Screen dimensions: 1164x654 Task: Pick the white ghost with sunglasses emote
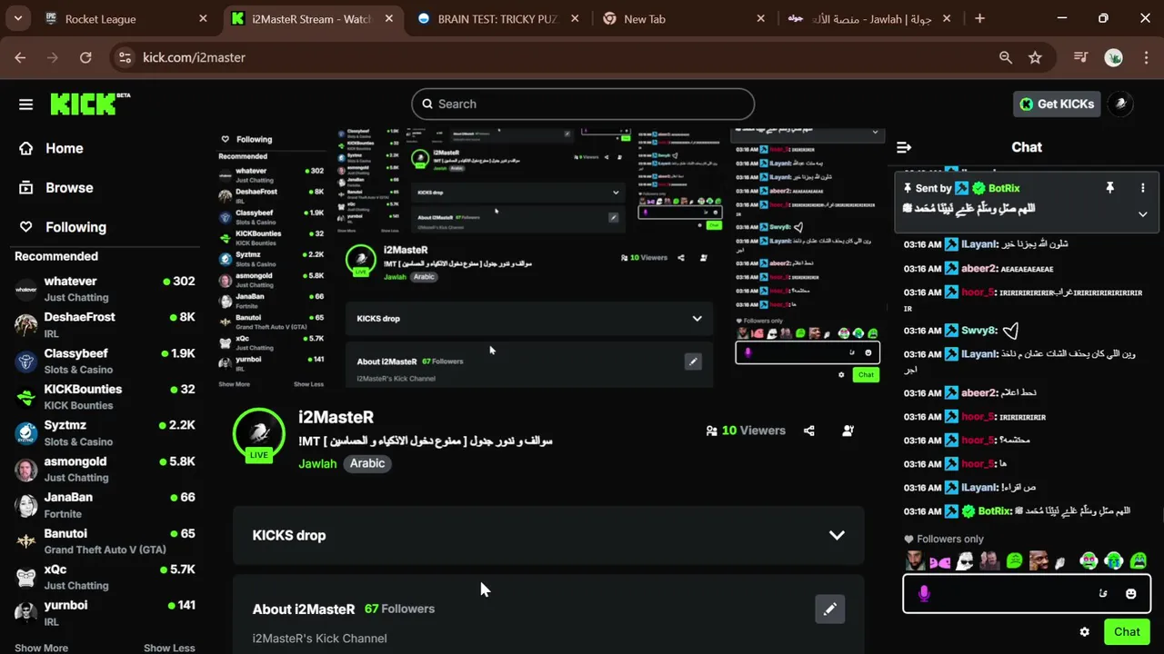[963, 561]
